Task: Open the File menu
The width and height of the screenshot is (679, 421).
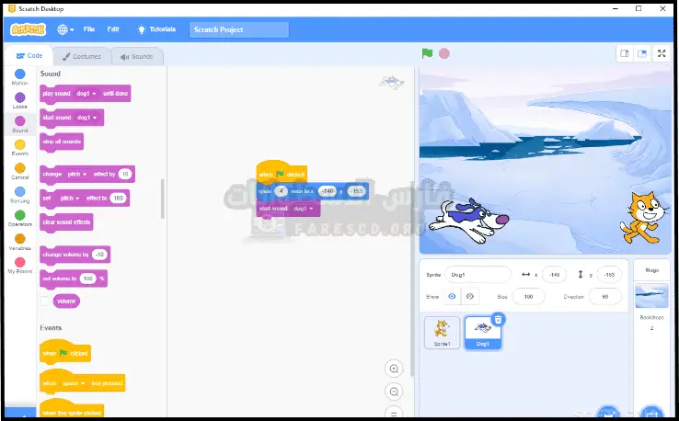Action: (x=89, y=29)
